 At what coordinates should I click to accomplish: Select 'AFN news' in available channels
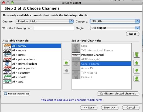(x=32, y=55)
